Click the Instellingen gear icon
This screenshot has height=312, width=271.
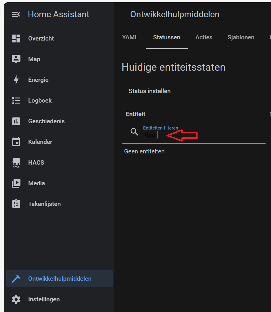pyautogui.click(x=16, y=299)
